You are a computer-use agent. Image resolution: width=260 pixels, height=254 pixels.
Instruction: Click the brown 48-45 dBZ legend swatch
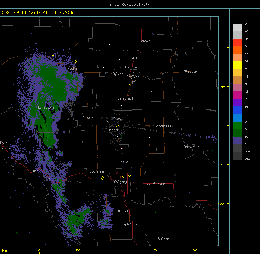(237, 80)
